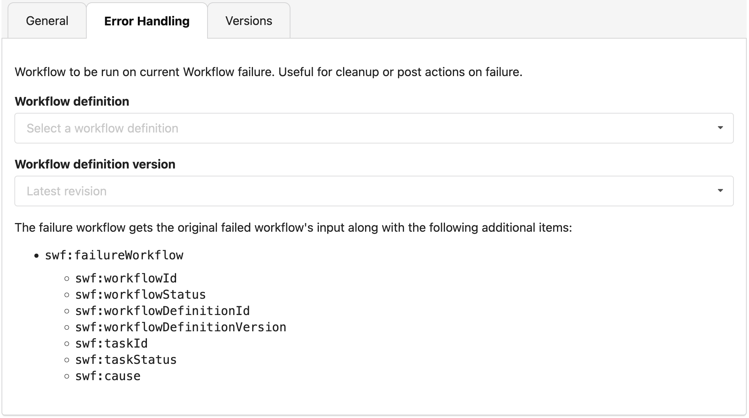The image size is (749, 418).
Task: Select the Error Handling tab
Action: (x=147, y=21)
